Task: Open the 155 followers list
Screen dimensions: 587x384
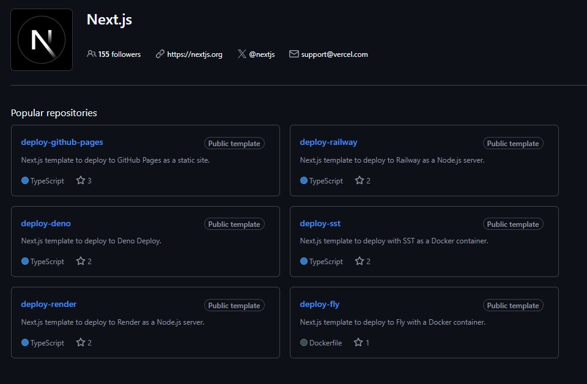Action: pyautogui.click(x=119, y=54)
